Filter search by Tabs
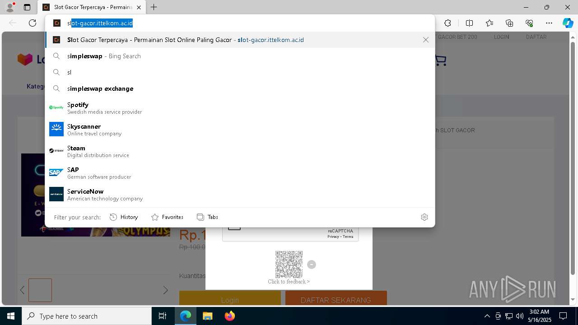578x325 pixels. coord(208,217)
